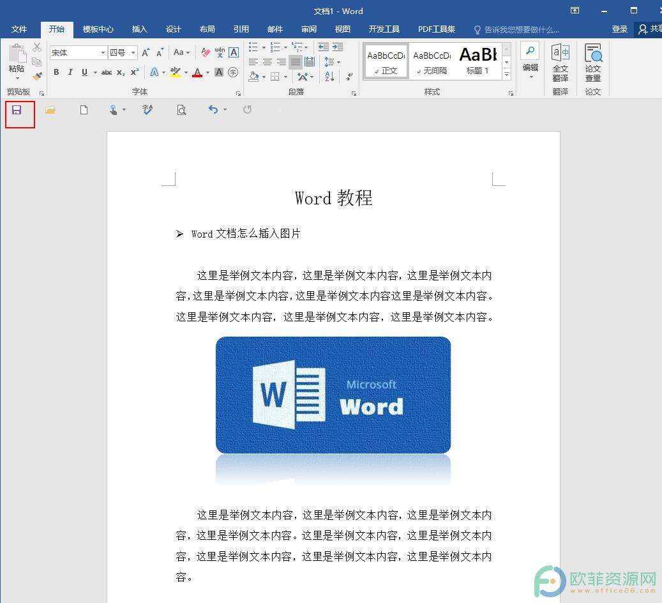Align text to the left

click(x=253, y=62)
